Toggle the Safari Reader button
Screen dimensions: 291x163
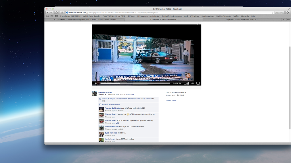[x=279, y=12]
